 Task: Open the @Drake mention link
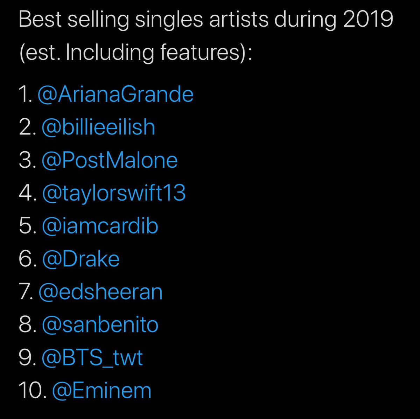click(x=80, y=259)
